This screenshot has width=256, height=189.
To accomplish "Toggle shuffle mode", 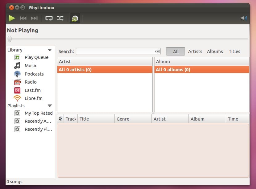I will point(60,18).
